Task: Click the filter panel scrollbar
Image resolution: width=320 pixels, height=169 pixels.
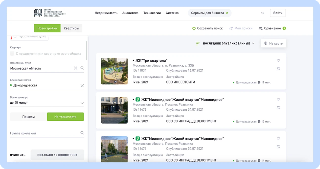Action: (x=87, y=51)
